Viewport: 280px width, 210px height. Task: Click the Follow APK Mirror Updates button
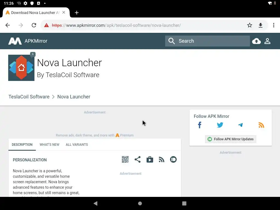(x=231, y=139)
